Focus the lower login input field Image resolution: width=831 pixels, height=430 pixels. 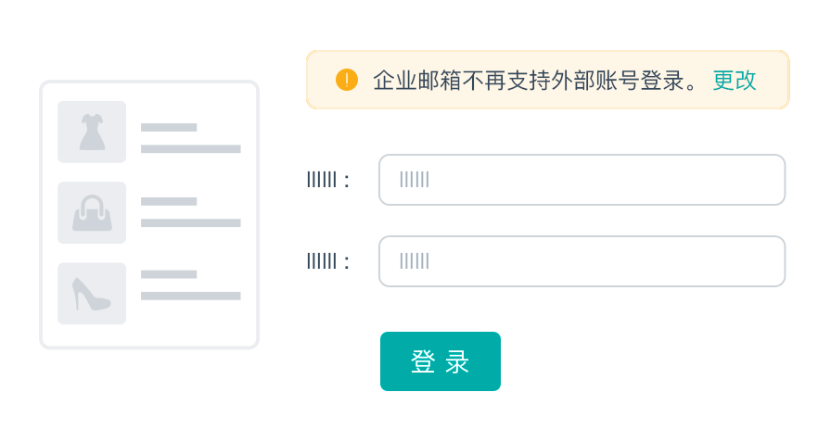coord(582,261)
